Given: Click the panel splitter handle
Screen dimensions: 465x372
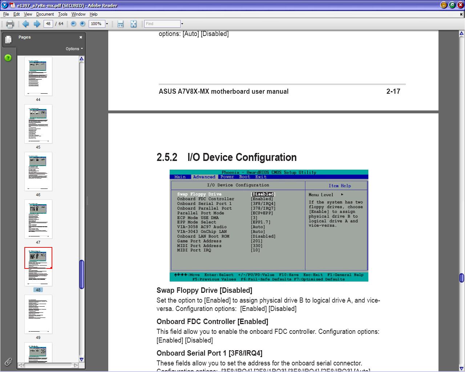Looking at the screenshot, I should pyautogui.click(x=87, y=201).
